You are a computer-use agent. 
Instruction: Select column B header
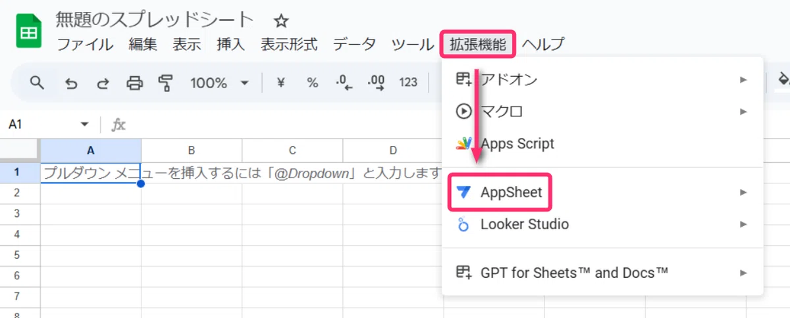(192, 150)
